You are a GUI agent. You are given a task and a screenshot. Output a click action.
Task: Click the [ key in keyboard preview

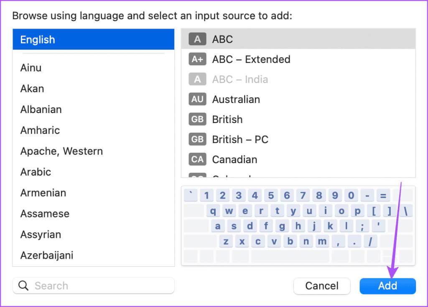[374, 211]
